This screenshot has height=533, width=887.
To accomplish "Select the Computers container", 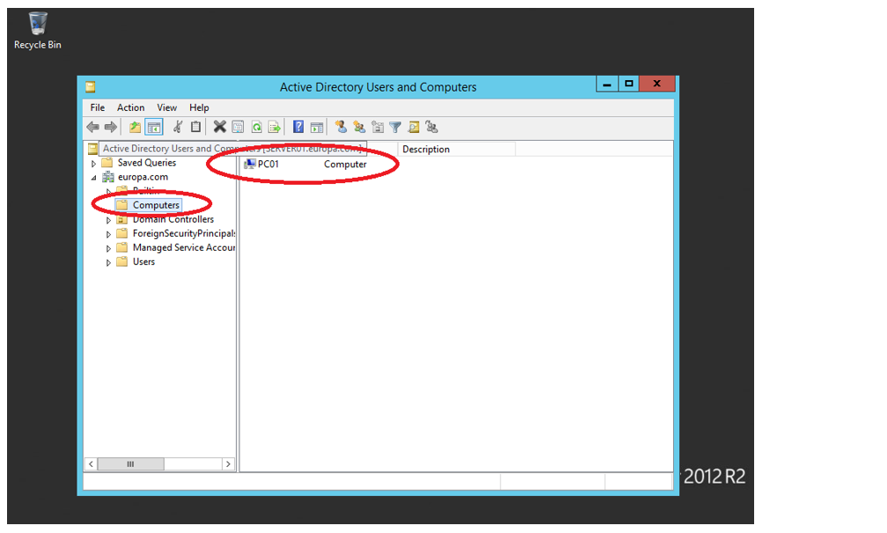I will pyautogui.click(x=156, y=205).
